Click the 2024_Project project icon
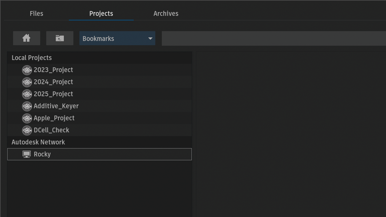The height and width of the screenshot is (217, 386). click(27, 82)
